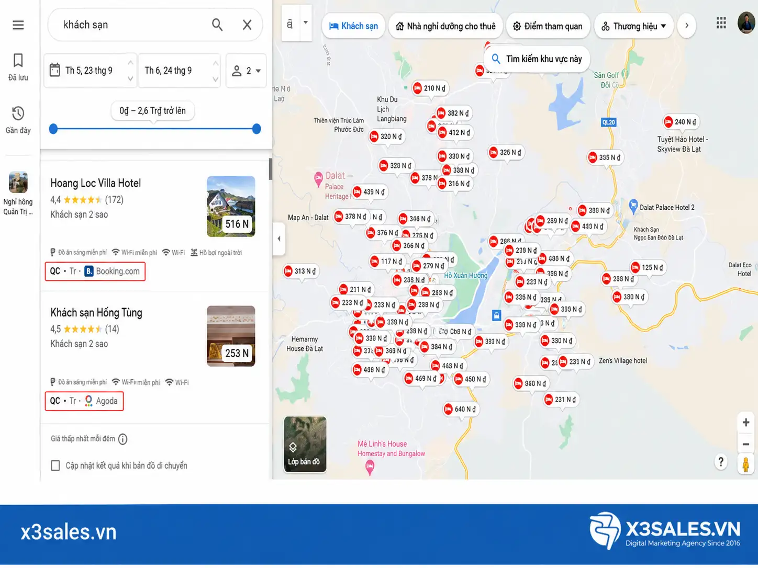
Task: Open the check-in date Th 5, 23 thg 9
Action: click(90, 71)
